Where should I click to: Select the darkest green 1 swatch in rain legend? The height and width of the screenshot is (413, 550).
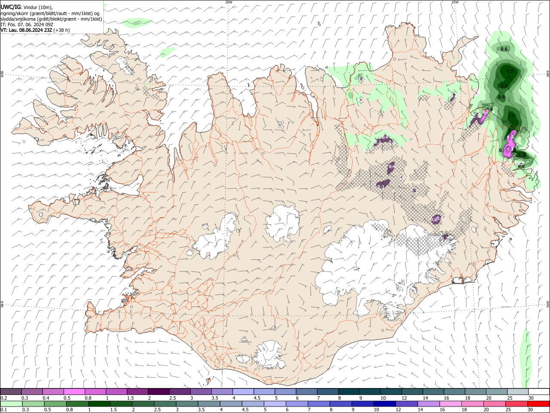tap(99, 404)
